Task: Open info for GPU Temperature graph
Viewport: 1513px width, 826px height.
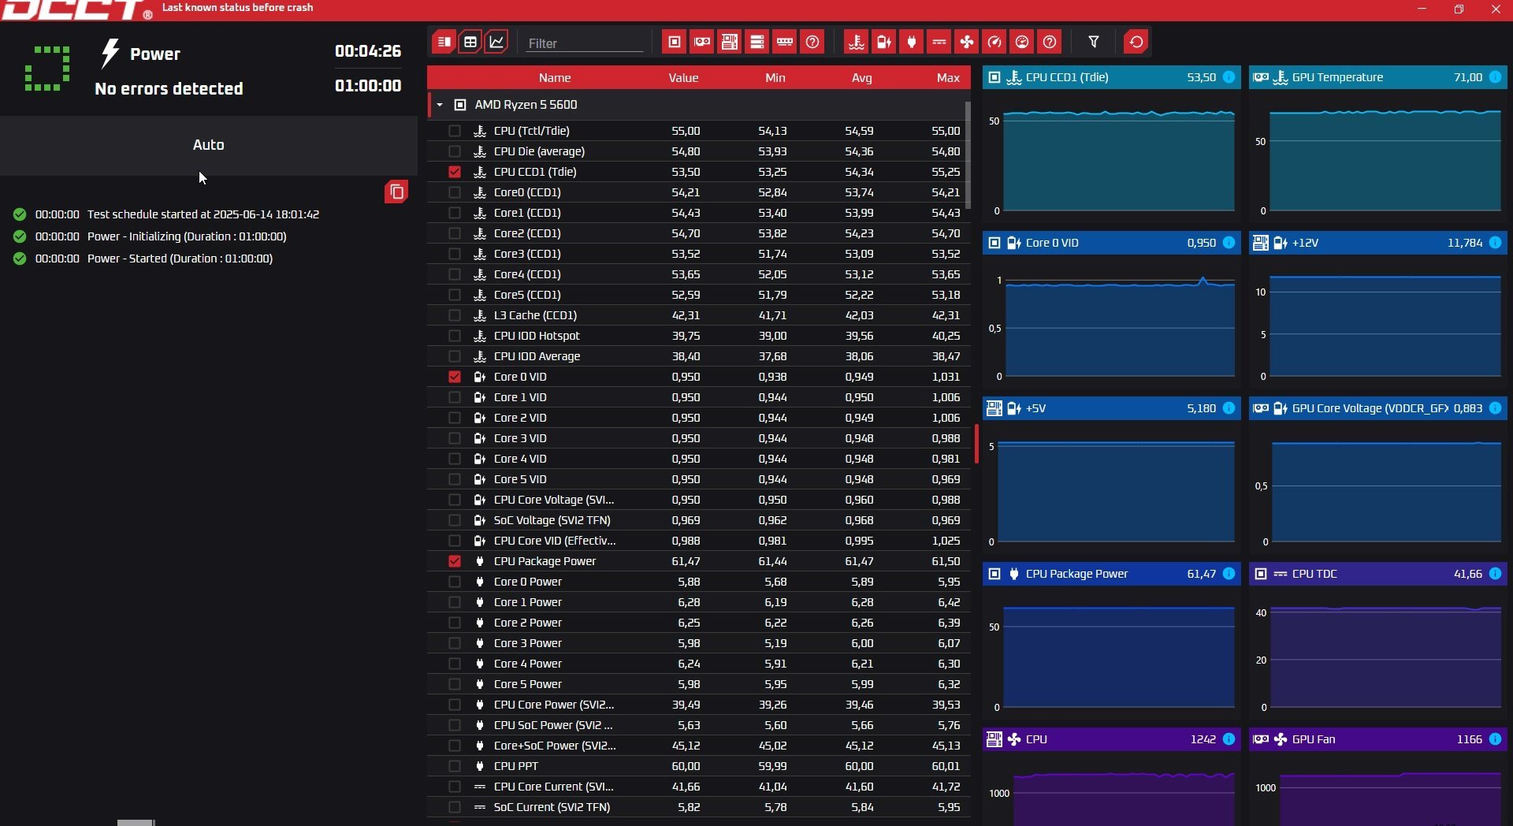Action: (1495, 77)
